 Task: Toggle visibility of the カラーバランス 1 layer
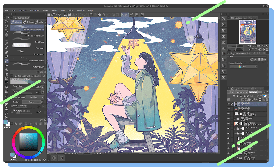[229, 114]
